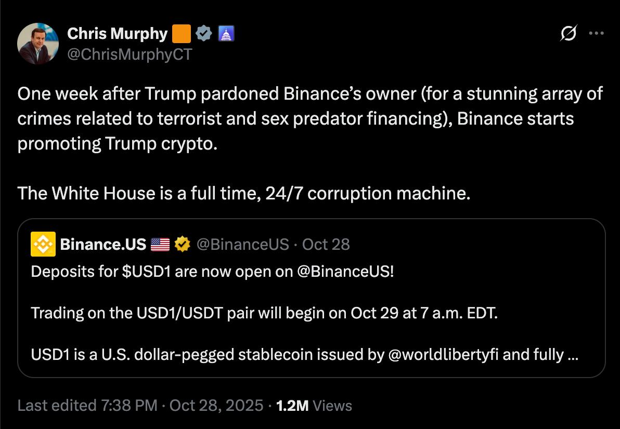This screenshot has width=620, height=429.
Task: Open the three-dot more options menu
Action: [596, 34]
